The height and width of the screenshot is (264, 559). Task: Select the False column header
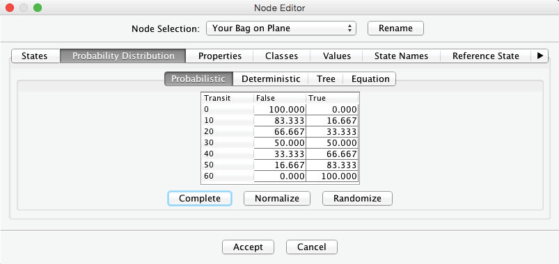pos(280,98)
